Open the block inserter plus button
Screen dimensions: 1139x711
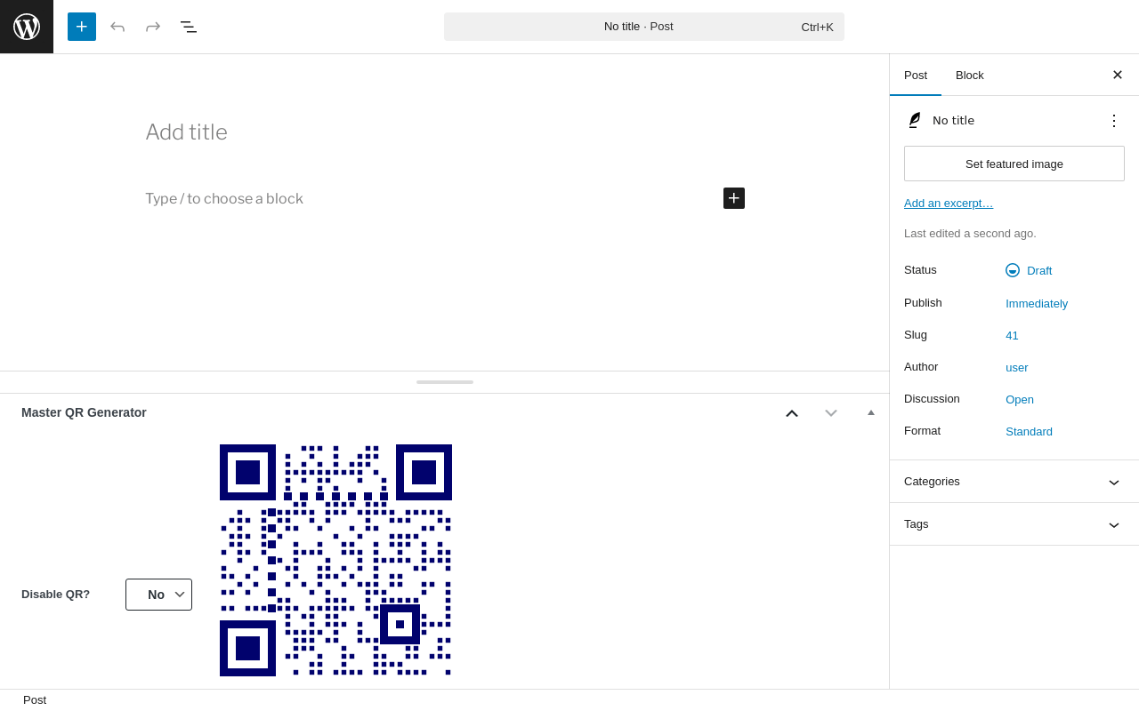(82, 27)
